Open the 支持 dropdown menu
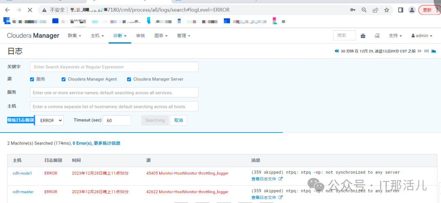Viewport: 441px width, 203px height. click(395, 36)
